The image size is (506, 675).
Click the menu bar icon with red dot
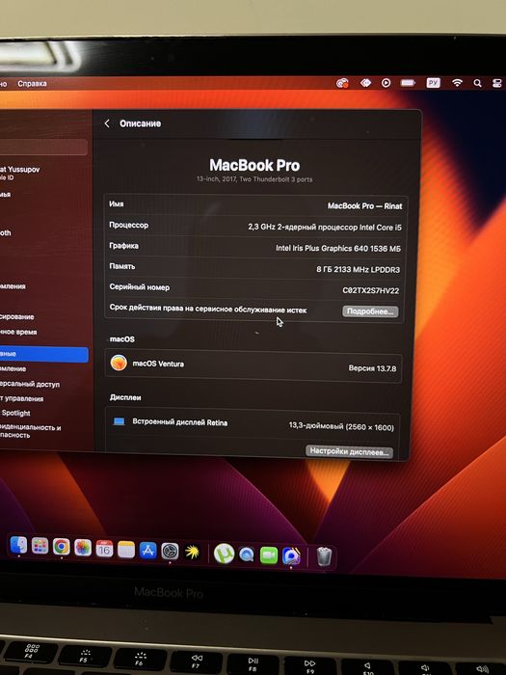(342, 83)
